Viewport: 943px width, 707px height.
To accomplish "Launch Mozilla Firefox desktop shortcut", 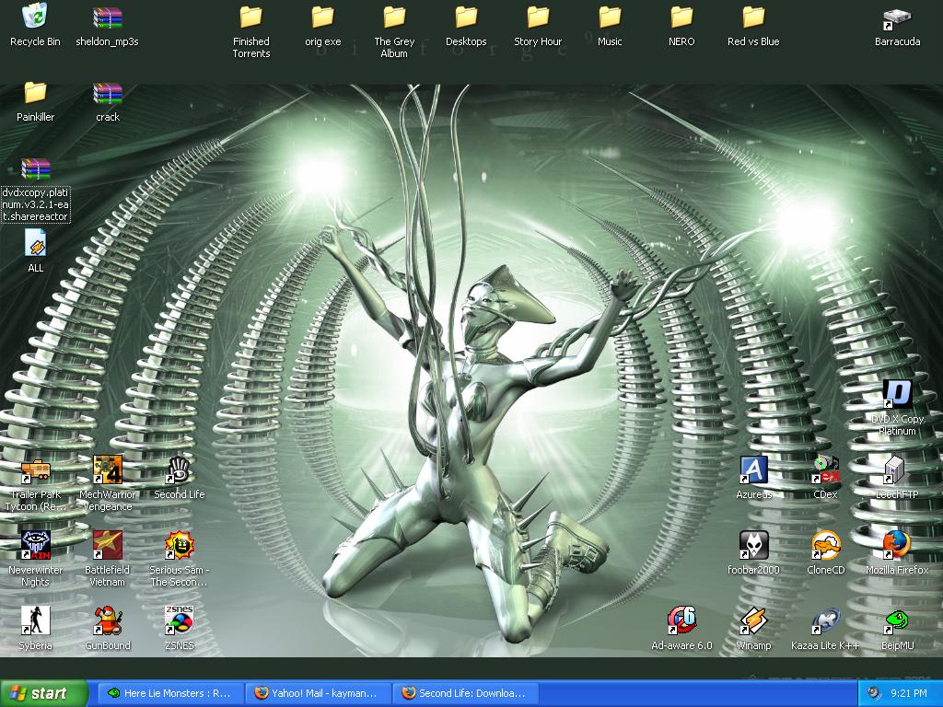I will [897, 546].
